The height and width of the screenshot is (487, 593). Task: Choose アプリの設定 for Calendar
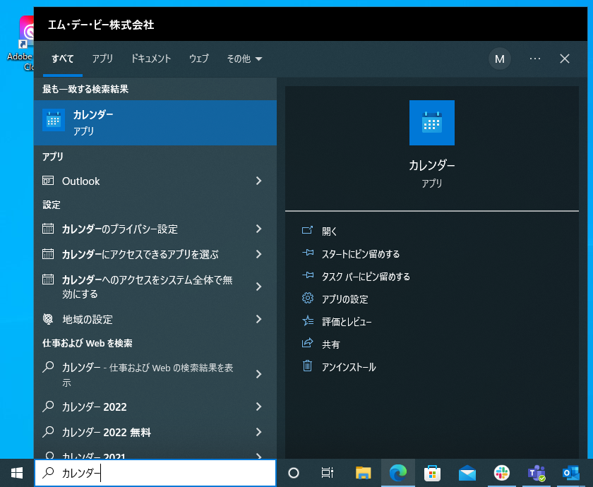[345, 299]
